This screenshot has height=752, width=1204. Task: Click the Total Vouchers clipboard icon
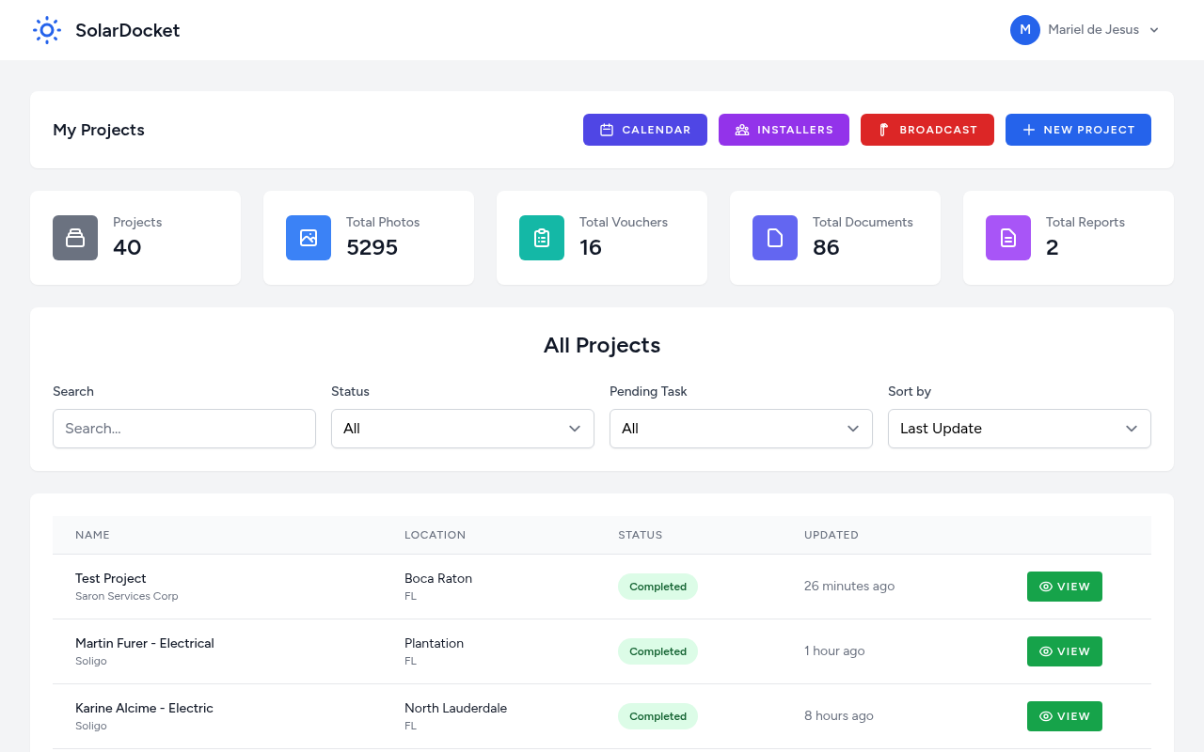click(x=541, y=238)
